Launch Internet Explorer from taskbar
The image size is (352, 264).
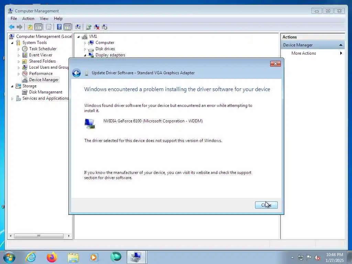tap(31, 257)
